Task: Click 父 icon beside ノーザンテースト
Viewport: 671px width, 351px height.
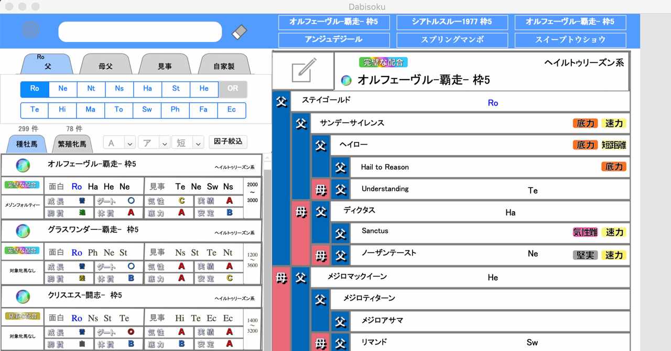Action: [x=341, y=255]
